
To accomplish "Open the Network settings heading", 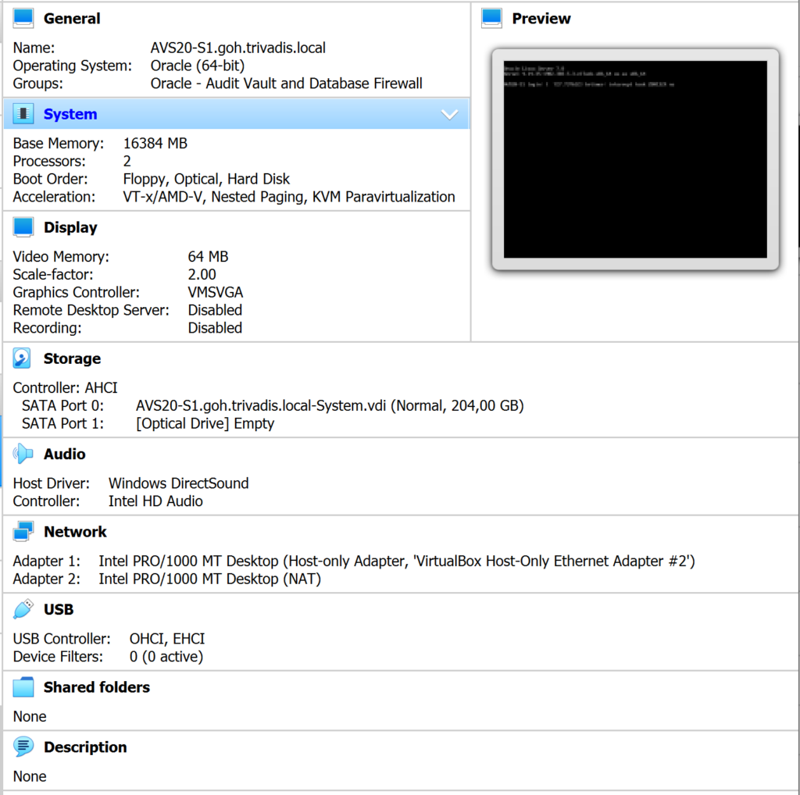I will tap(75, 532).
